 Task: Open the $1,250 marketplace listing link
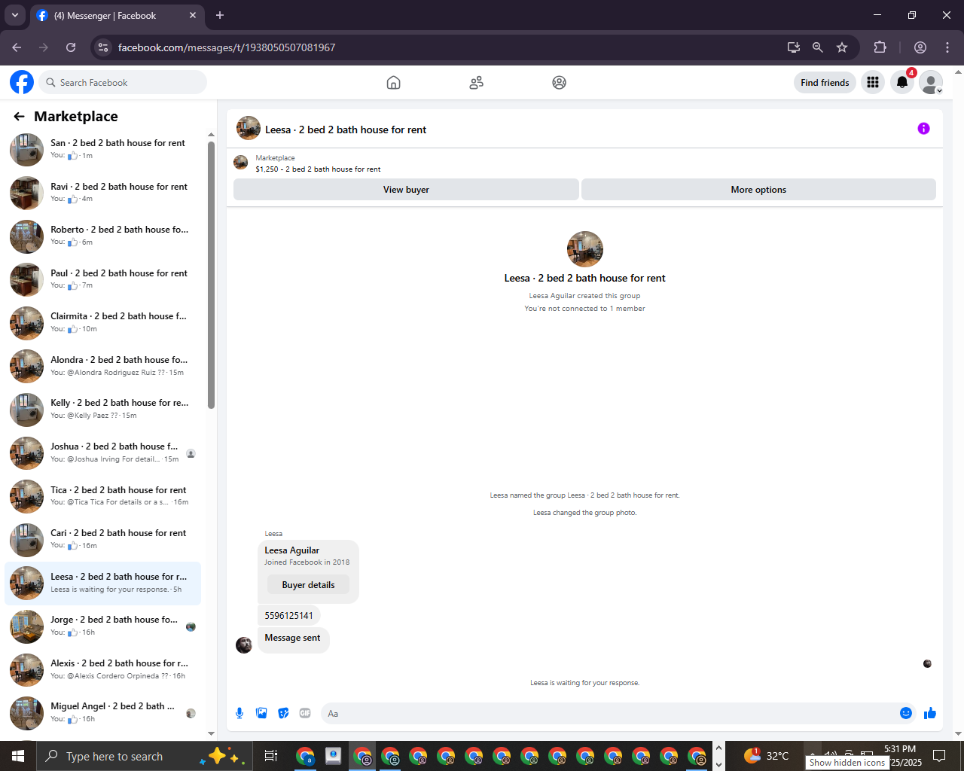[x=318, y=169]
